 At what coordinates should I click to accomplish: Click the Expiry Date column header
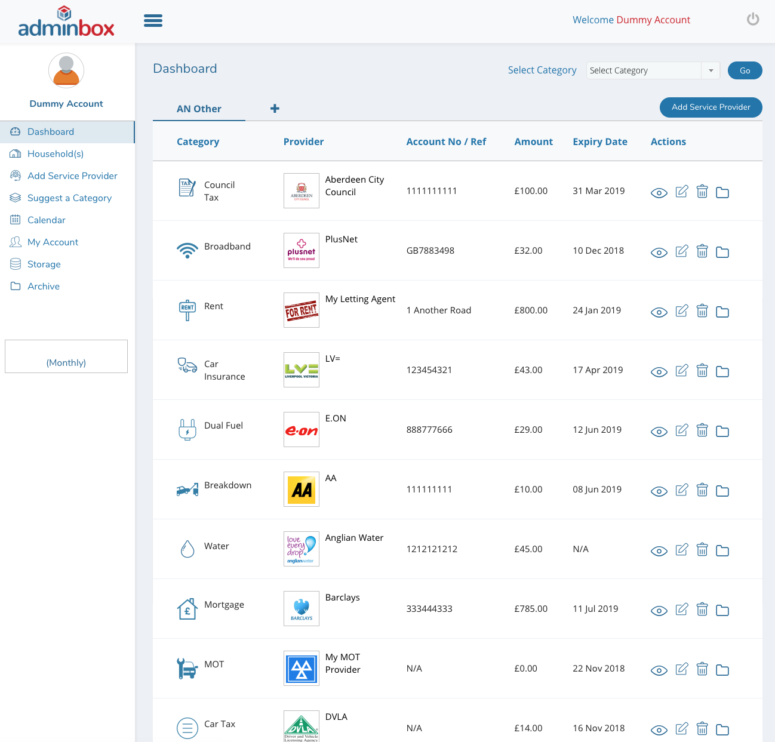[600, 141]
